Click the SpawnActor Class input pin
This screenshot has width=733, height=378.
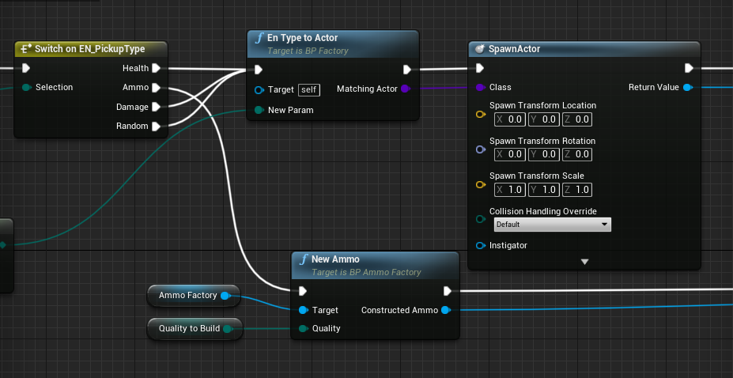pos(480,87)
